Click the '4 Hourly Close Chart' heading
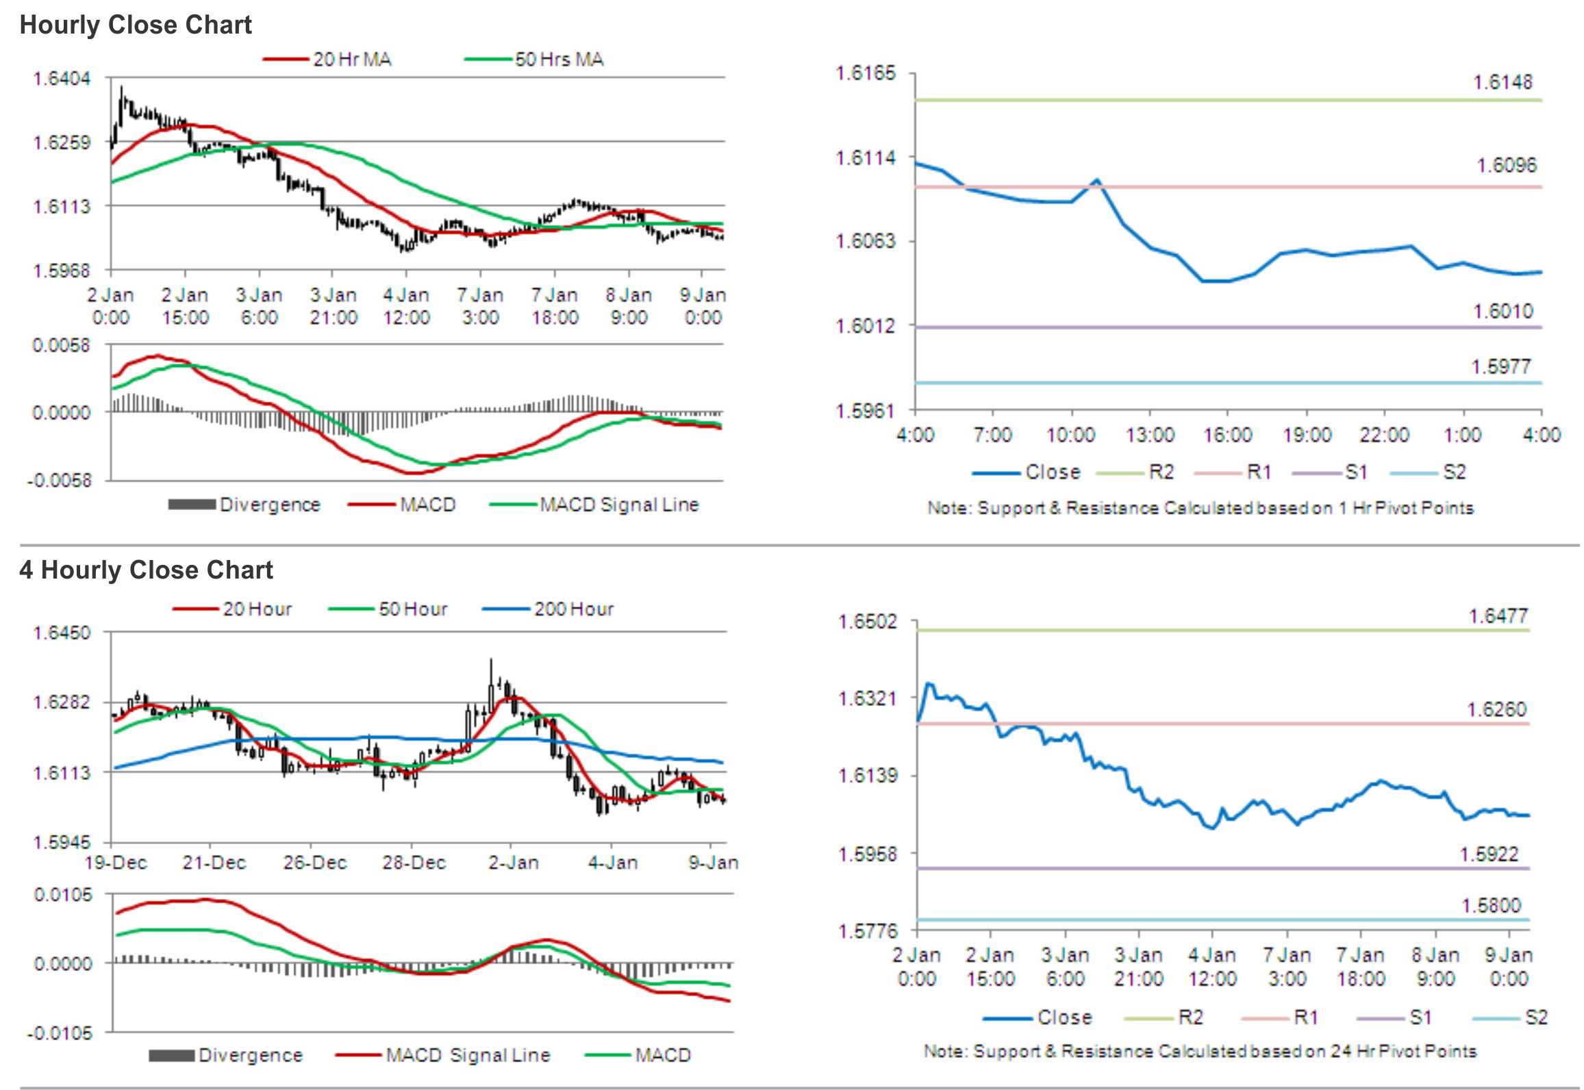The height and width of the screenshot is (1090, 1584). click(x=146, y=570)
